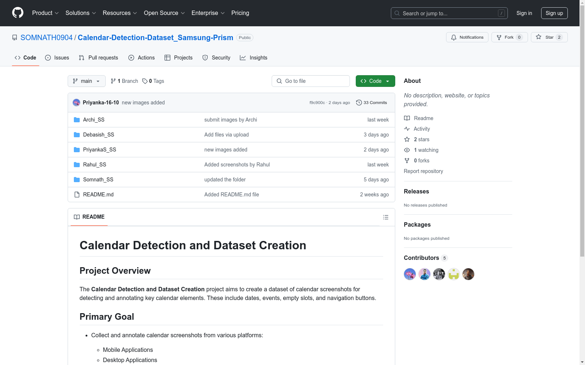Switch to the Actions tab

pyautogui.click(x=141, y=58)
